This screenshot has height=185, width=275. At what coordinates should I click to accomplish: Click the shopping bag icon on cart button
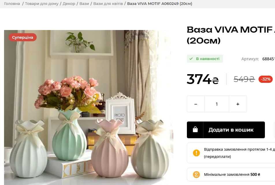[x=195, y=130]
